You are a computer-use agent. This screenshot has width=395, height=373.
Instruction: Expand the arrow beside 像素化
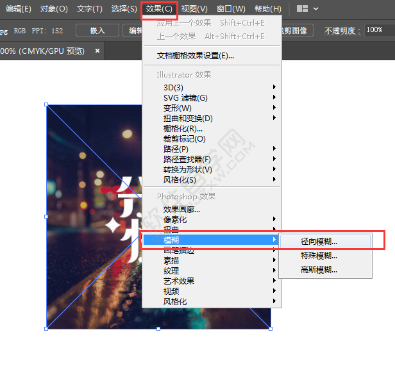tap(274, 219)
